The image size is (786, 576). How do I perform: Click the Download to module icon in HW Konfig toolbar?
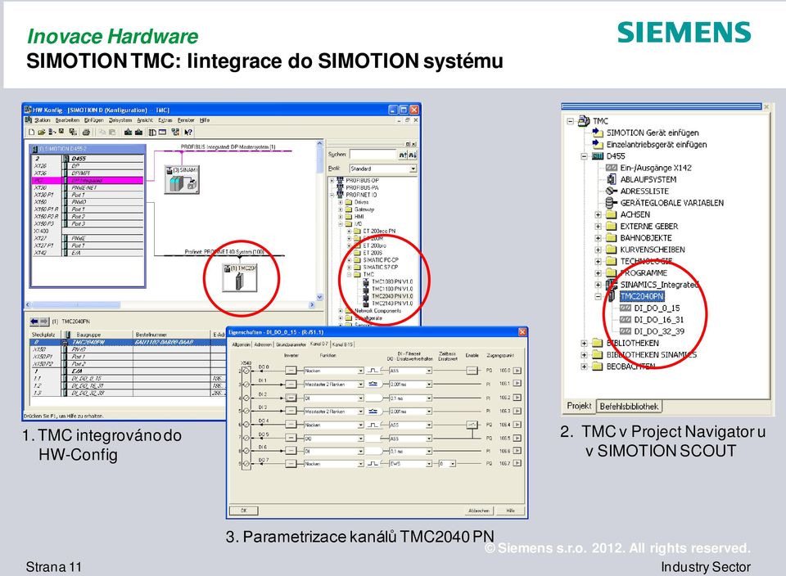click(129, 133)
